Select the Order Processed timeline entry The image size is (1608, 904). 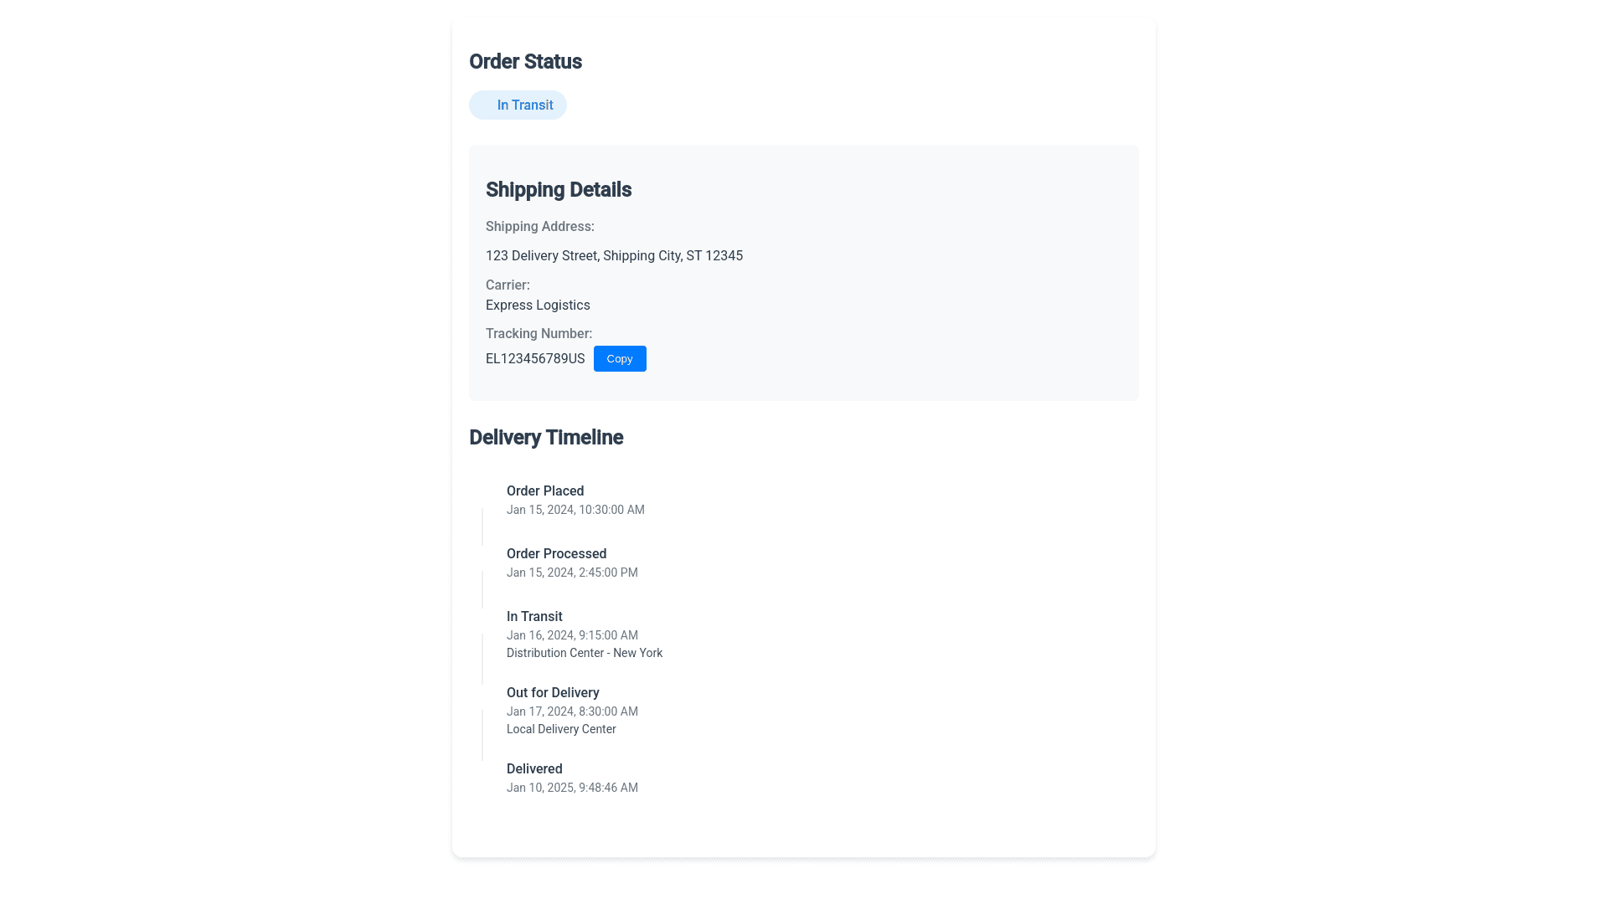tap(556, 553)
